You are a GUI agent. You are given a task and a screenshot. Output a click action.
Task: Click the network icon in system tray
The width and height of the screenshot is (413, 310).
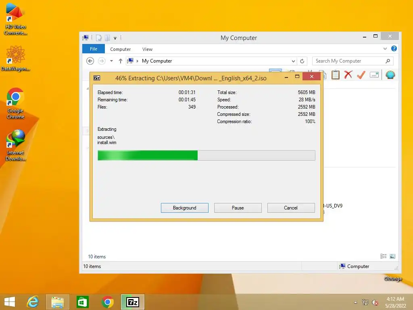[365, 302]
